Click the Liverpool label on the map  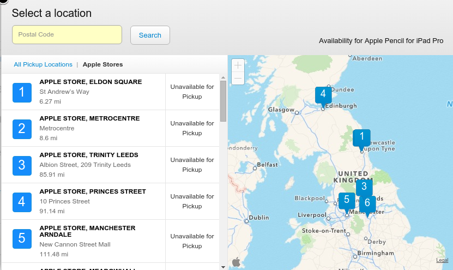pos(312,215)
